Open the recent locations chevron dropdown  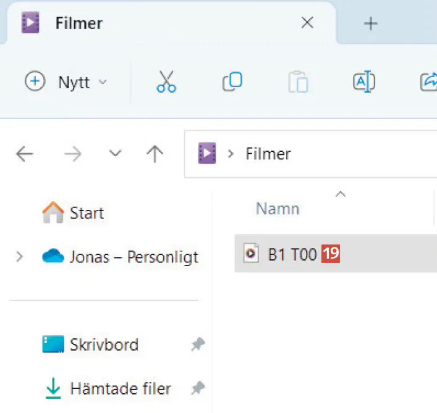click(115, 154)
